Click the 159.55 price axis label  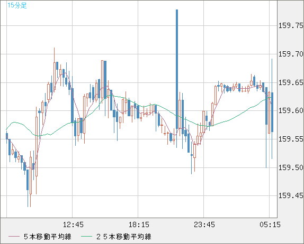click(291, 139)
